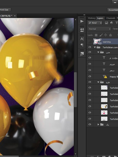Image resolution: width=118 pixels, height=157 pixels.
Task: Select the طرح group name
Action: 108,82
